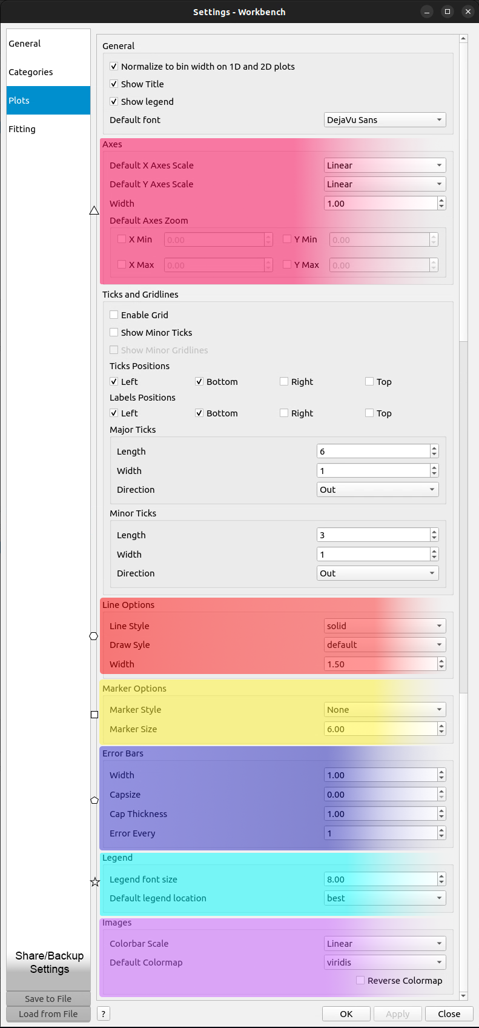The width and height of the screenshot is (479, 1028).
Task: Click the triangle icon beside the Axes section
Action: tap(94, 210)
